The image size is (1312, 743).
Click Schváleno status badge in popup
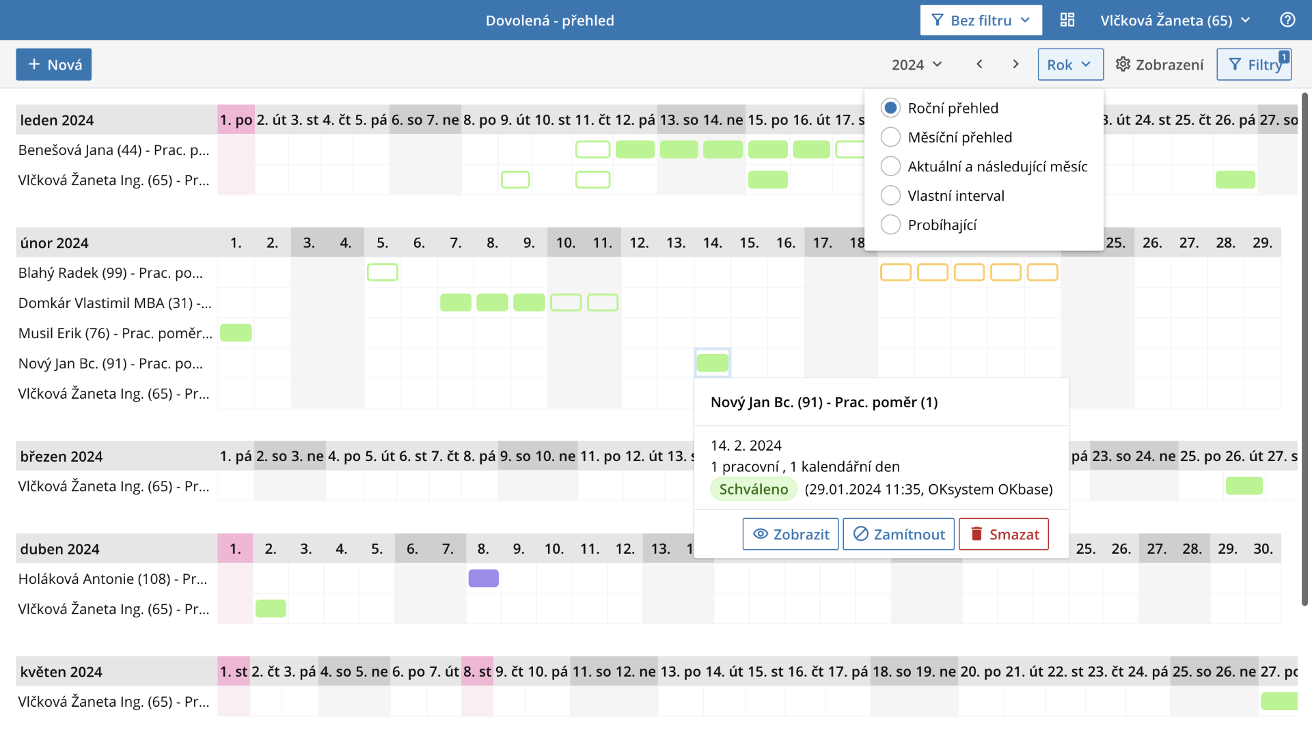click(754, 489)
